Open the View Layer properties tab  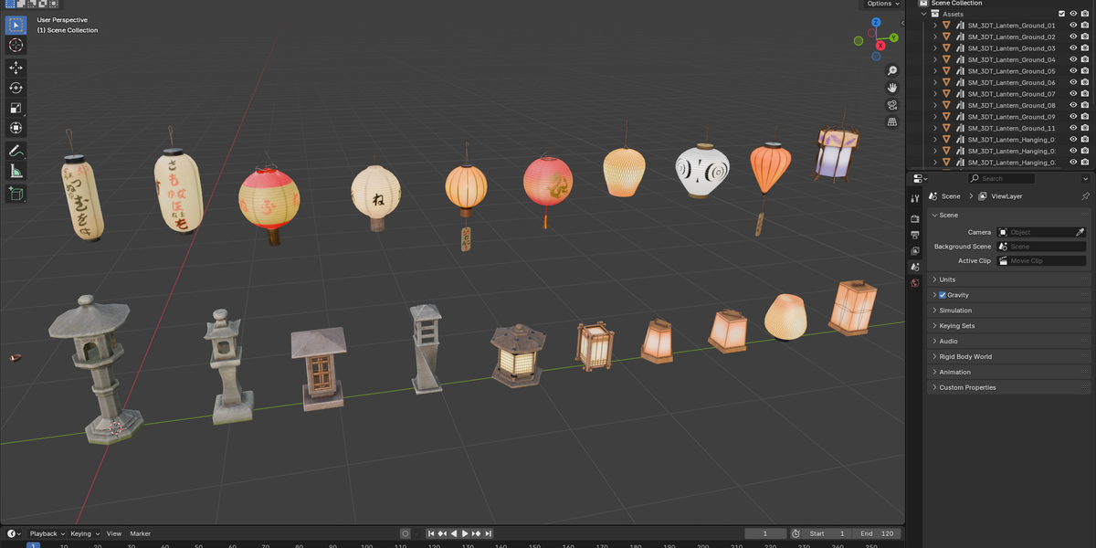tap(915, 251)
